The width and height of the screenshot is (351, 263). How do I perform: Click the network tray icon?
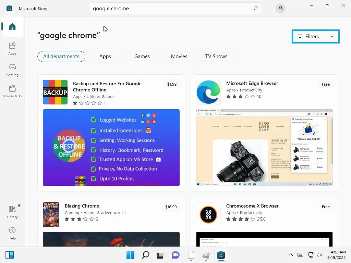click(311, 255)
